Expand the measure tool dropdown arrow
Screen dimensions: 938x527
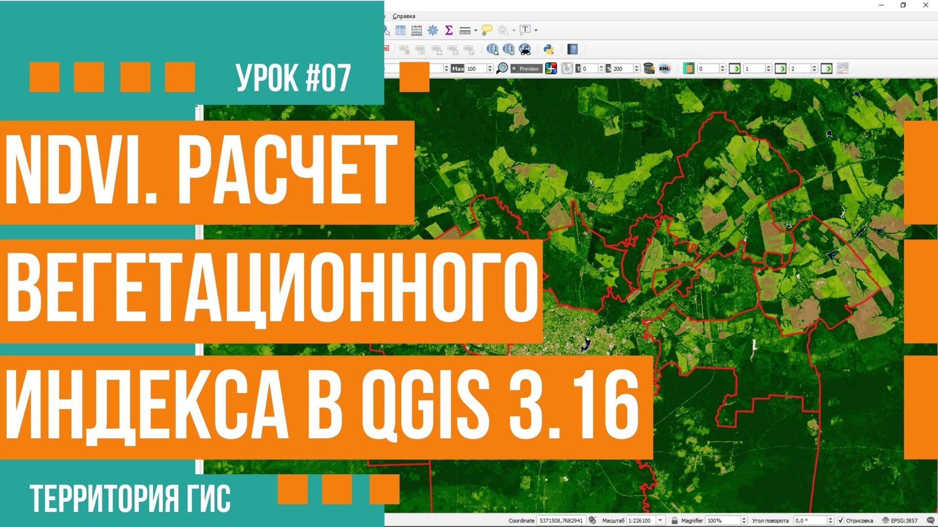(476, 30)
